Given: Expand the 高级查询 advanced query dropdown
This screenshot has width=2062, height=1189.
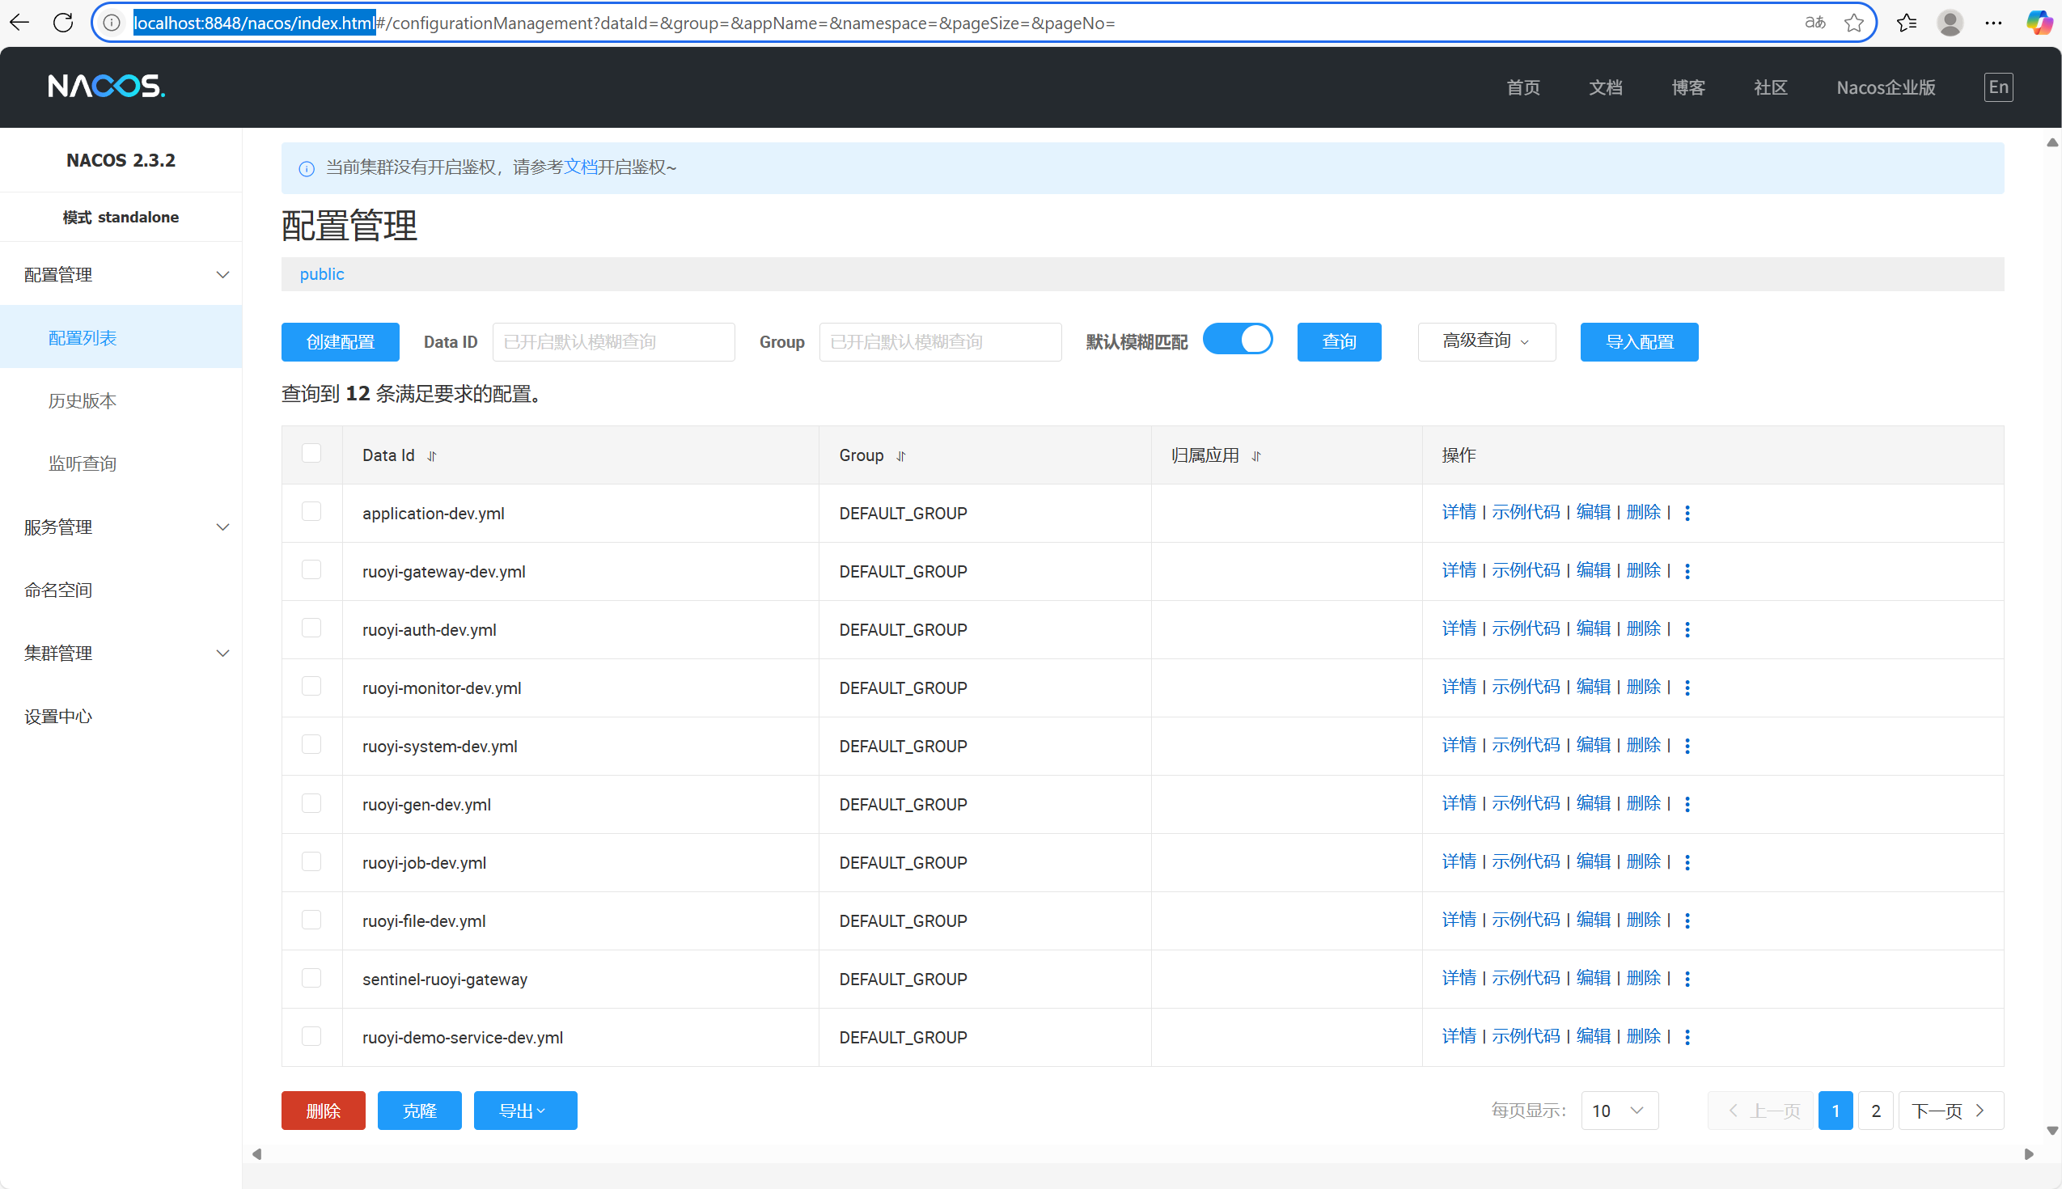Looking at the screenshot, I should click(x=1485, y=341).
